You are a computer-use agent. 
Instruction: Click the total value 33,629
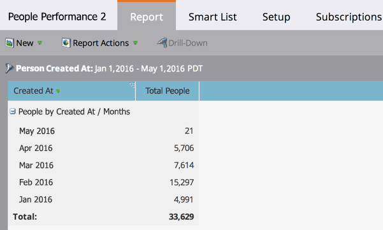pos(182,217)
